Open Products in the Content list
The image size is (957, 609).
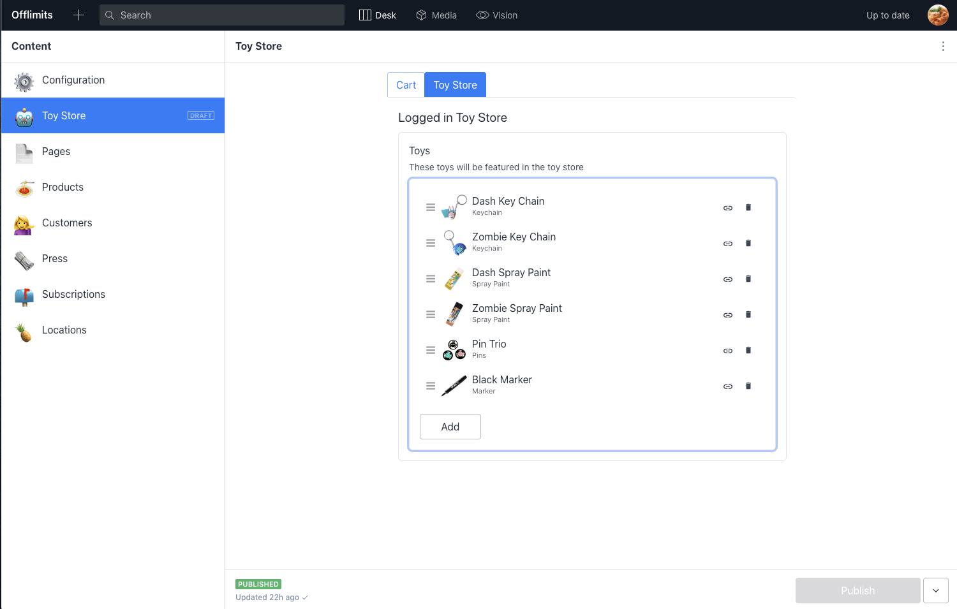tap(113, 187)
